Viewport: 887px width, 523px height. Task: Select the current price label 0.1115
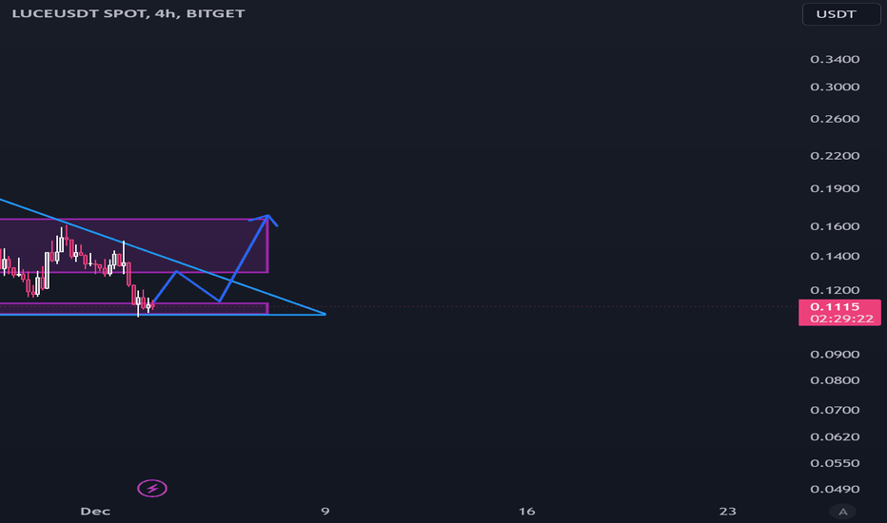(x=835, y=307)
